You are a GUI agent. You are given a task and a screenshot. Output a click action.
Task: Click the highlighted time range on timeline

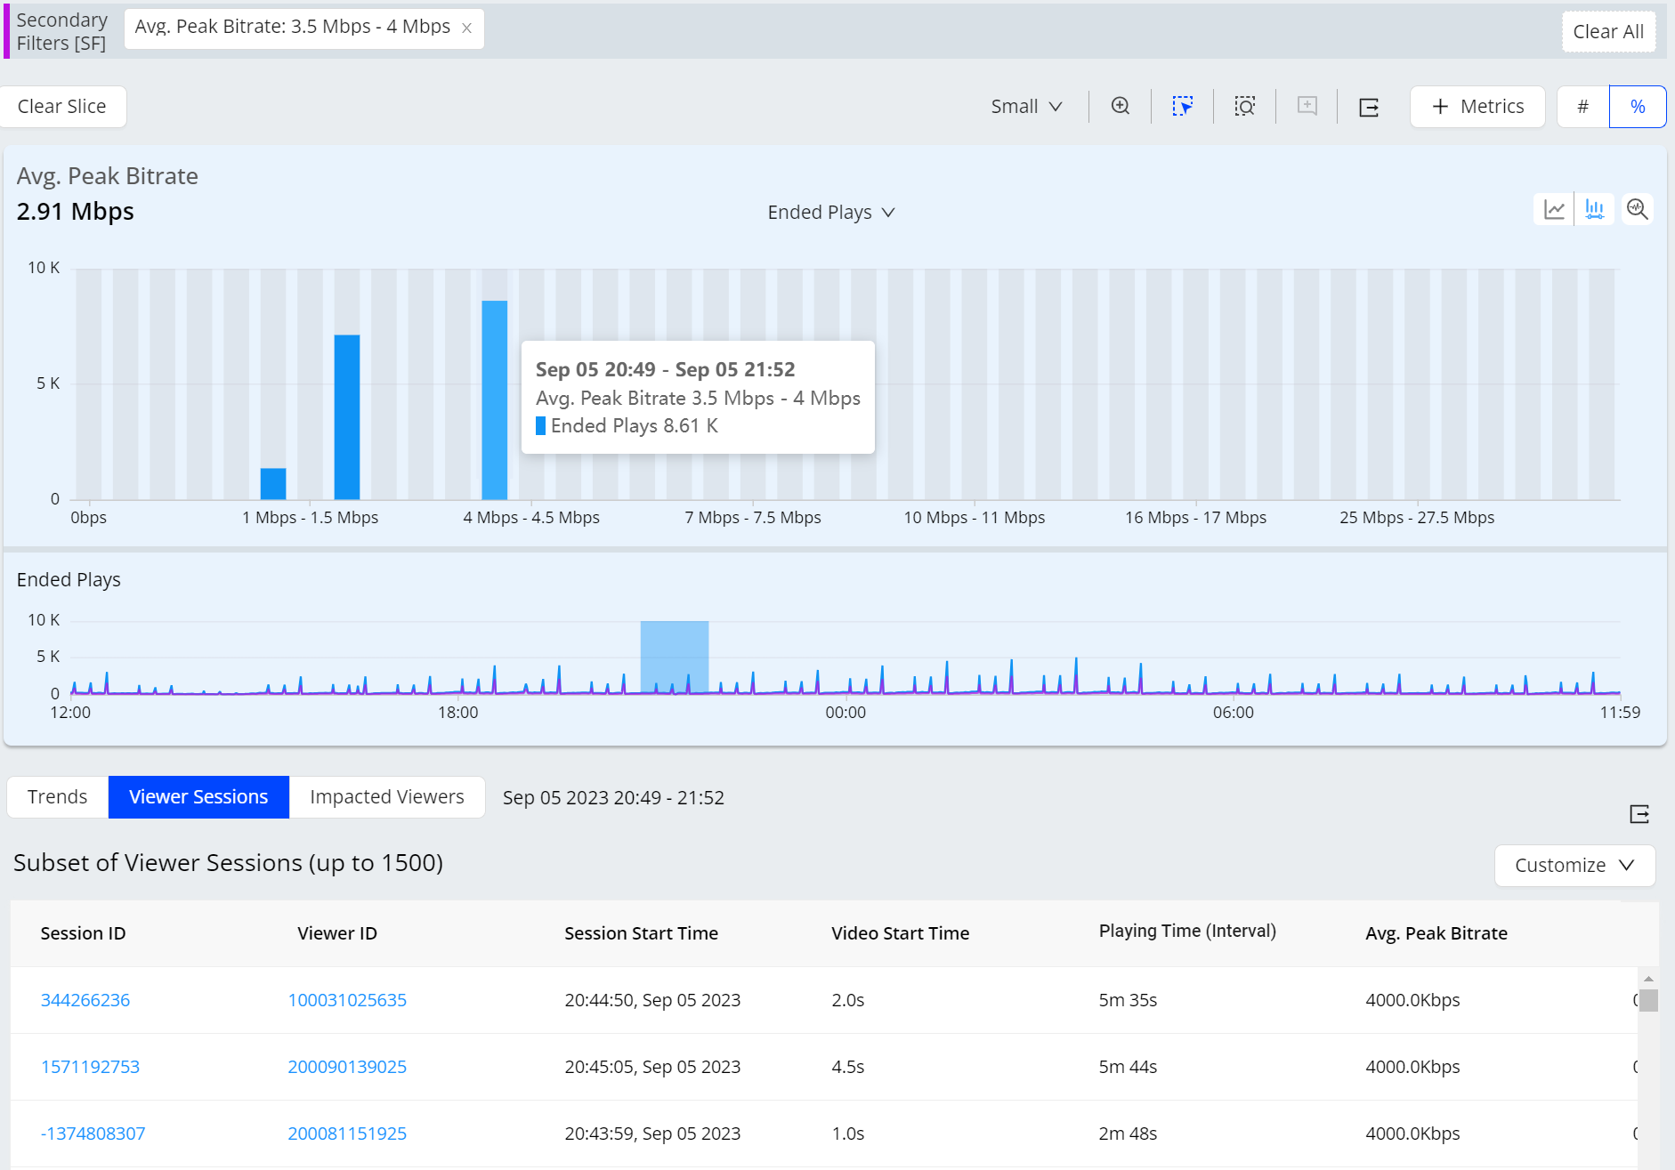coord(674,657)
